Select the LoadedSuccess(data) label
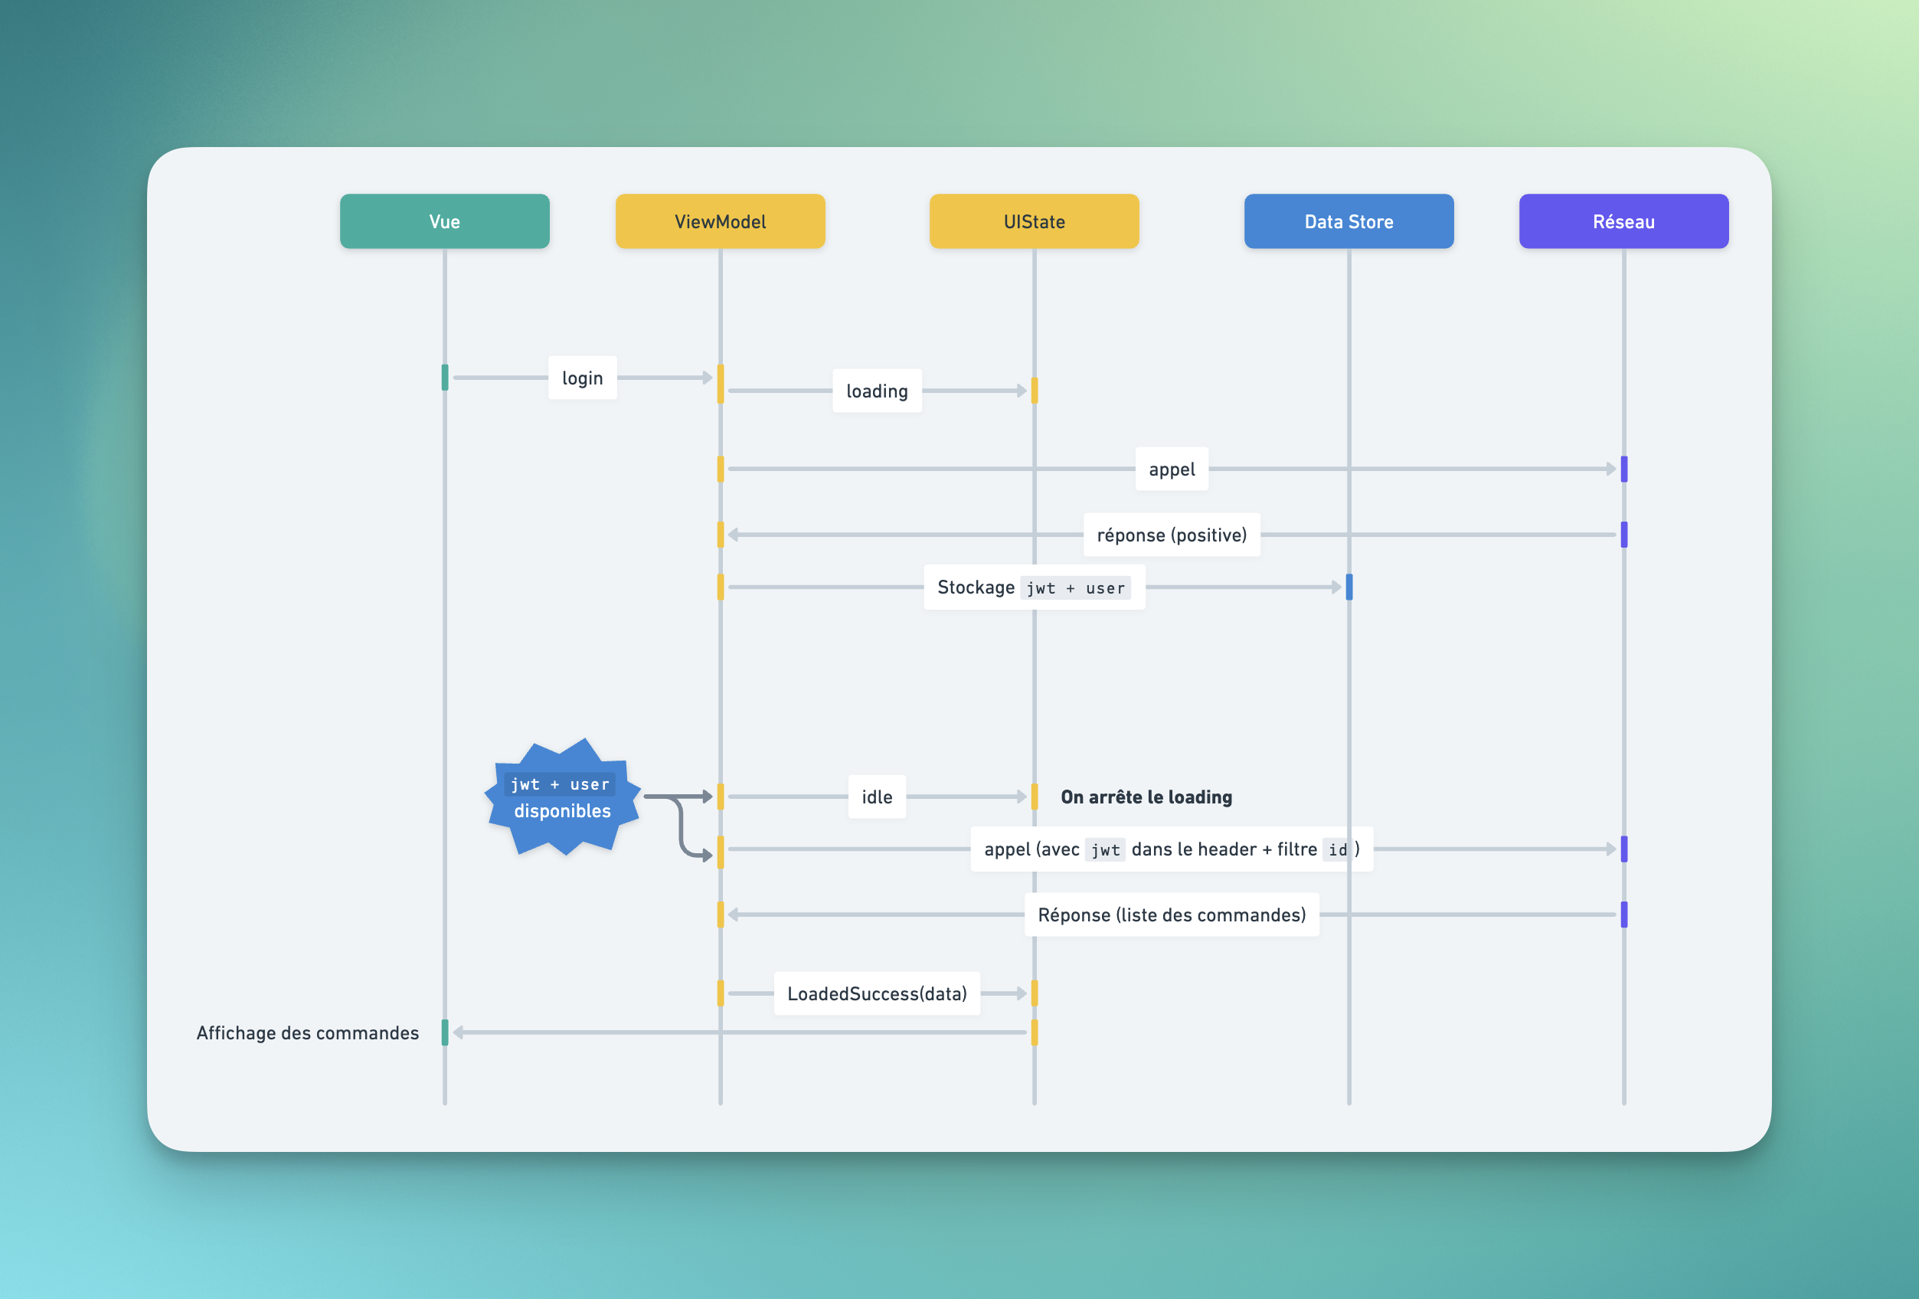The width and height of the screenshot is (1919, 1299). click(876, 993)
